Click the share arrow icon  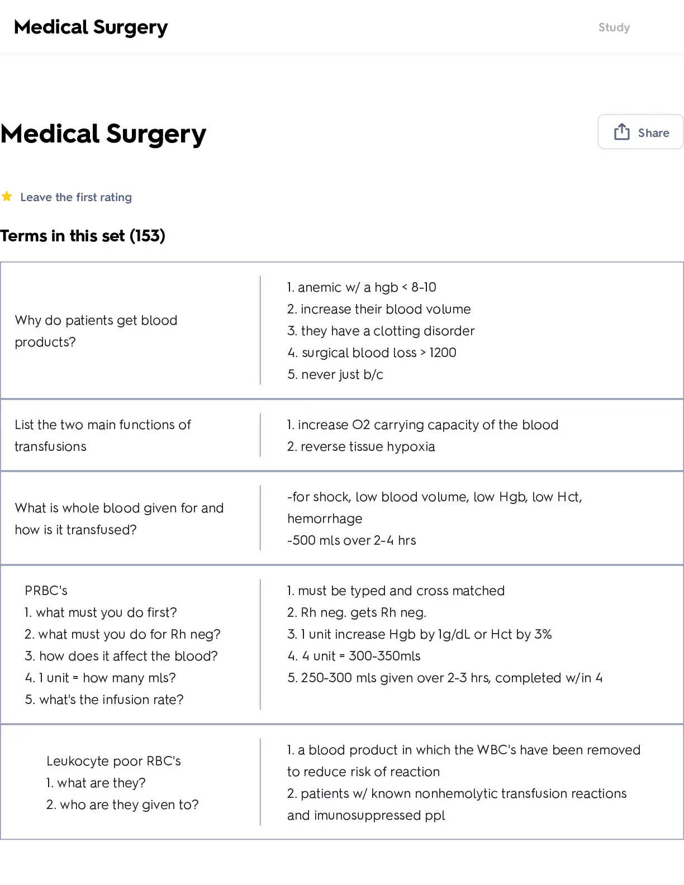[621, 132]
